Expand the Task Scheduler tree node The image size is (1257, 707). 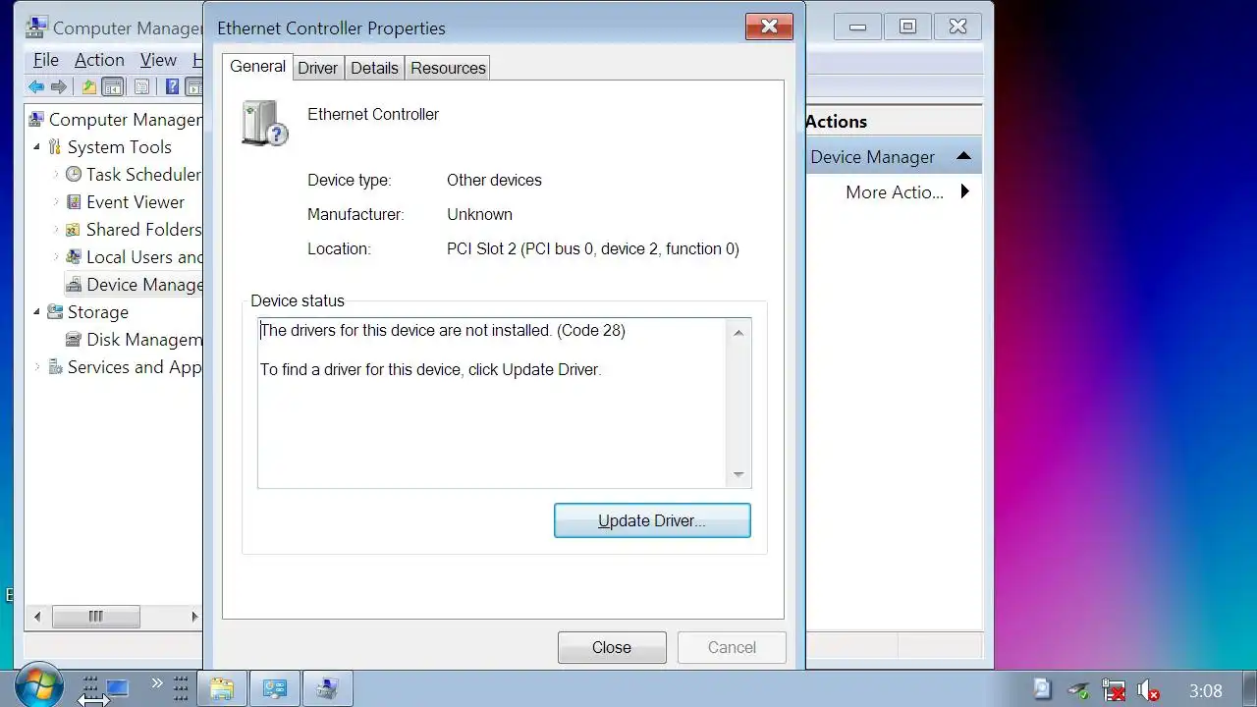click(56, 175)
